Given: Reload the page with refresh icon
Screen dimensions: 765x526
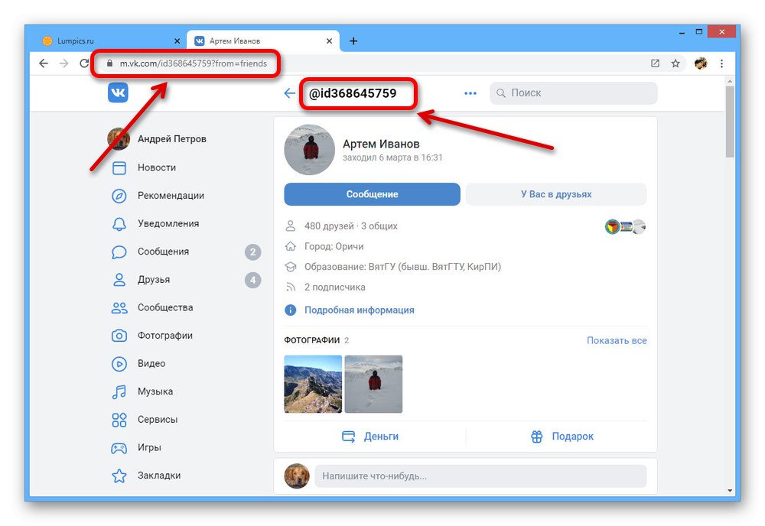Looking at the screenshot, I should click(84, 63).
